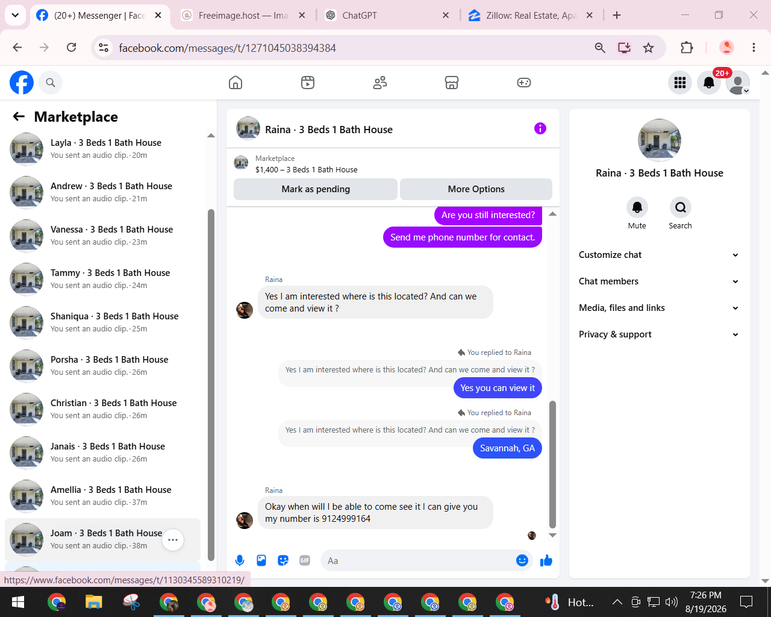Expand the Media, files and links section
This screenshot has height=617, width=771.
[x=659, y=308]
